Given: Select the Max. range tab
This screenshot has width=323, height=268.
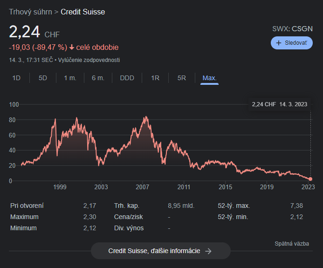Looking at the screenshot, I should pos(209,78).
